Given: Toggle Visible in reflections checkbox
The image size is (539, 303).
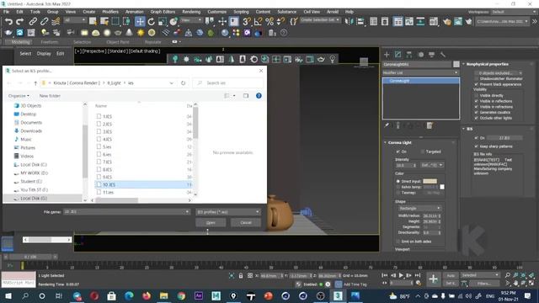Looking at the screenshot, I should (x=477, y=101).
